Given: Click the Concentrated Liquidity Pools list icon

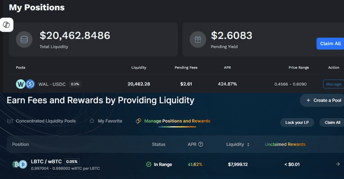Looking at the screenshot, I should [10, 121].
